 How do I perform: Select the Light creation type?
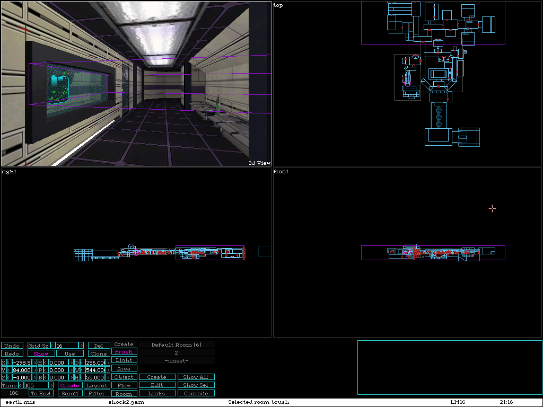pyautogui.click(x=124, y=360)
